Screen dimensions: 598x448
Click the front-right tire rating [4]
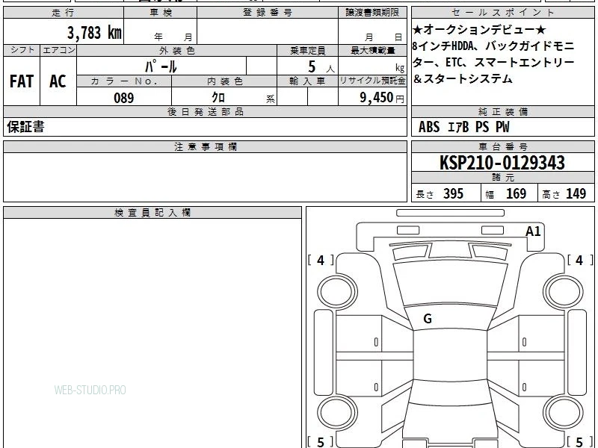coord(580,260)
